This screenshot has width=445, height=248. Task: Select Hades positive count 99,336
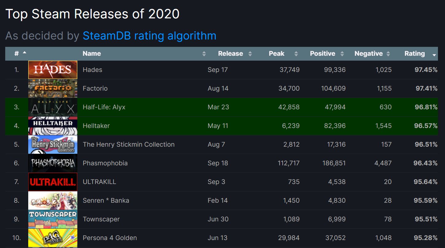[335, 70]
